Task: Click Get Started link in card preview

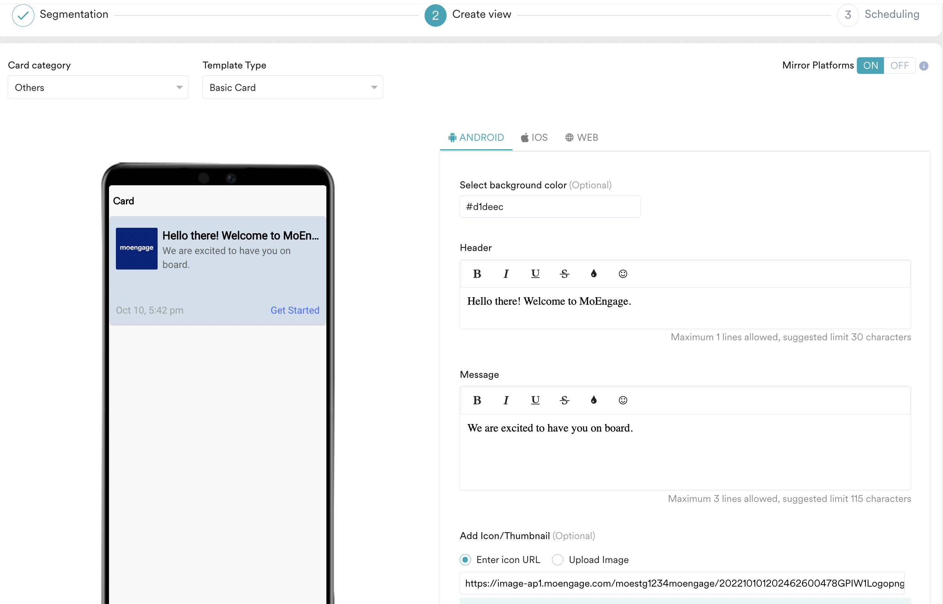Action: (295, 310)
